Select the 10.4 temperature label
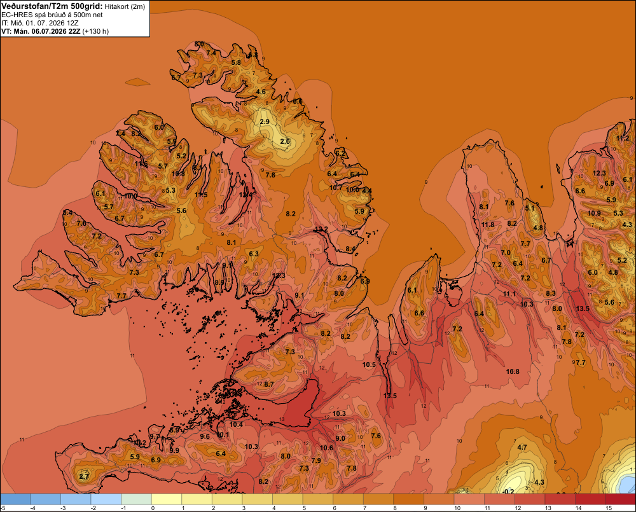Screen dimensions: 636x512 coord(236,424)
